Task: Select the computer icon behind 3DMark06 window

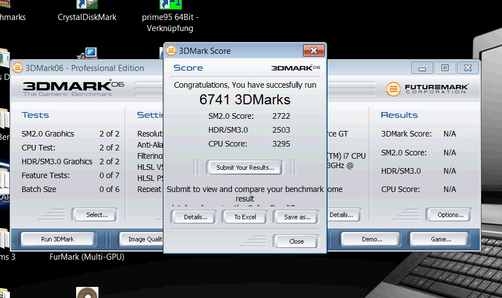Action: click(87, 53)
